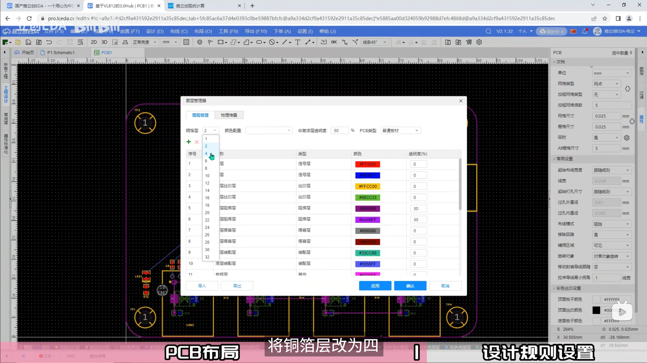Click the DRC check icon

[334, 42]
